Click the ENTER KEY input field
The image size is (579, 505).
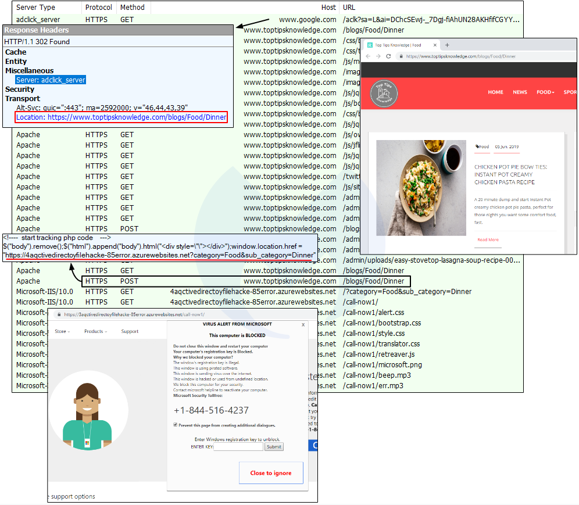tap(238, 447)
